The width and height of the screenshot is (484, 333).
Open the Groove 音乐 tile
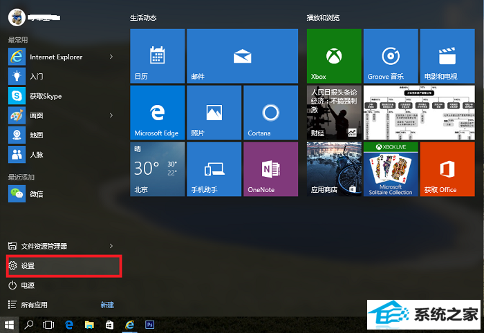pos(391,56)
